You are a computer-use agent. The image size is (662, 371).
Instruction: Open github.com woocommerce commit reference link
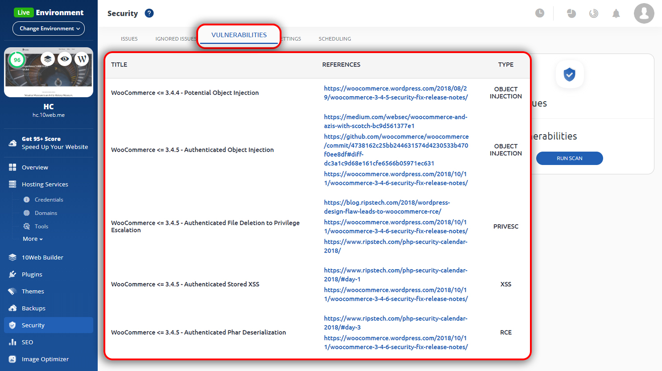pos(396,150)
